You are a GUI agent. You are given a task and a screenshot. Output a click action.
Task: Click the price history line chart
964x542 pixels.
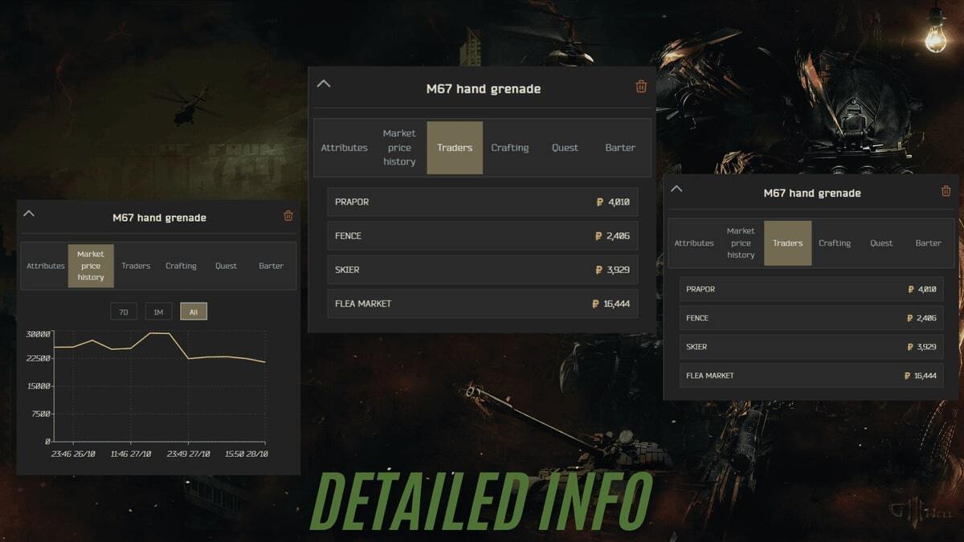[159, 387]
